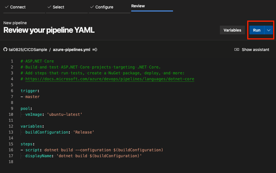The image size is (276, 173).
Task: Click the GitHub logo beside the repository name
Action: pos(5,50)
